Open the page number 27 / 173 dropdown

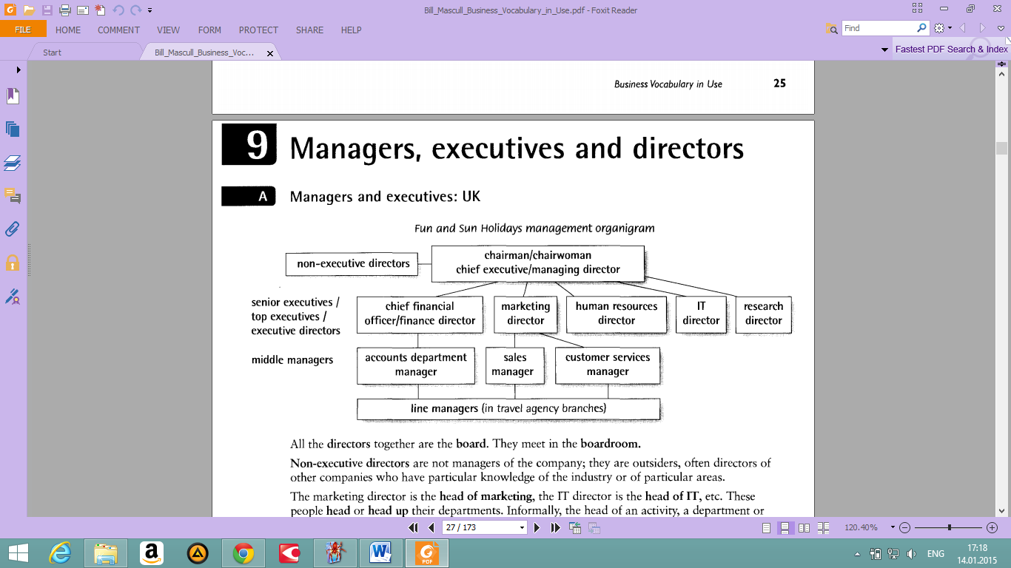522,528
